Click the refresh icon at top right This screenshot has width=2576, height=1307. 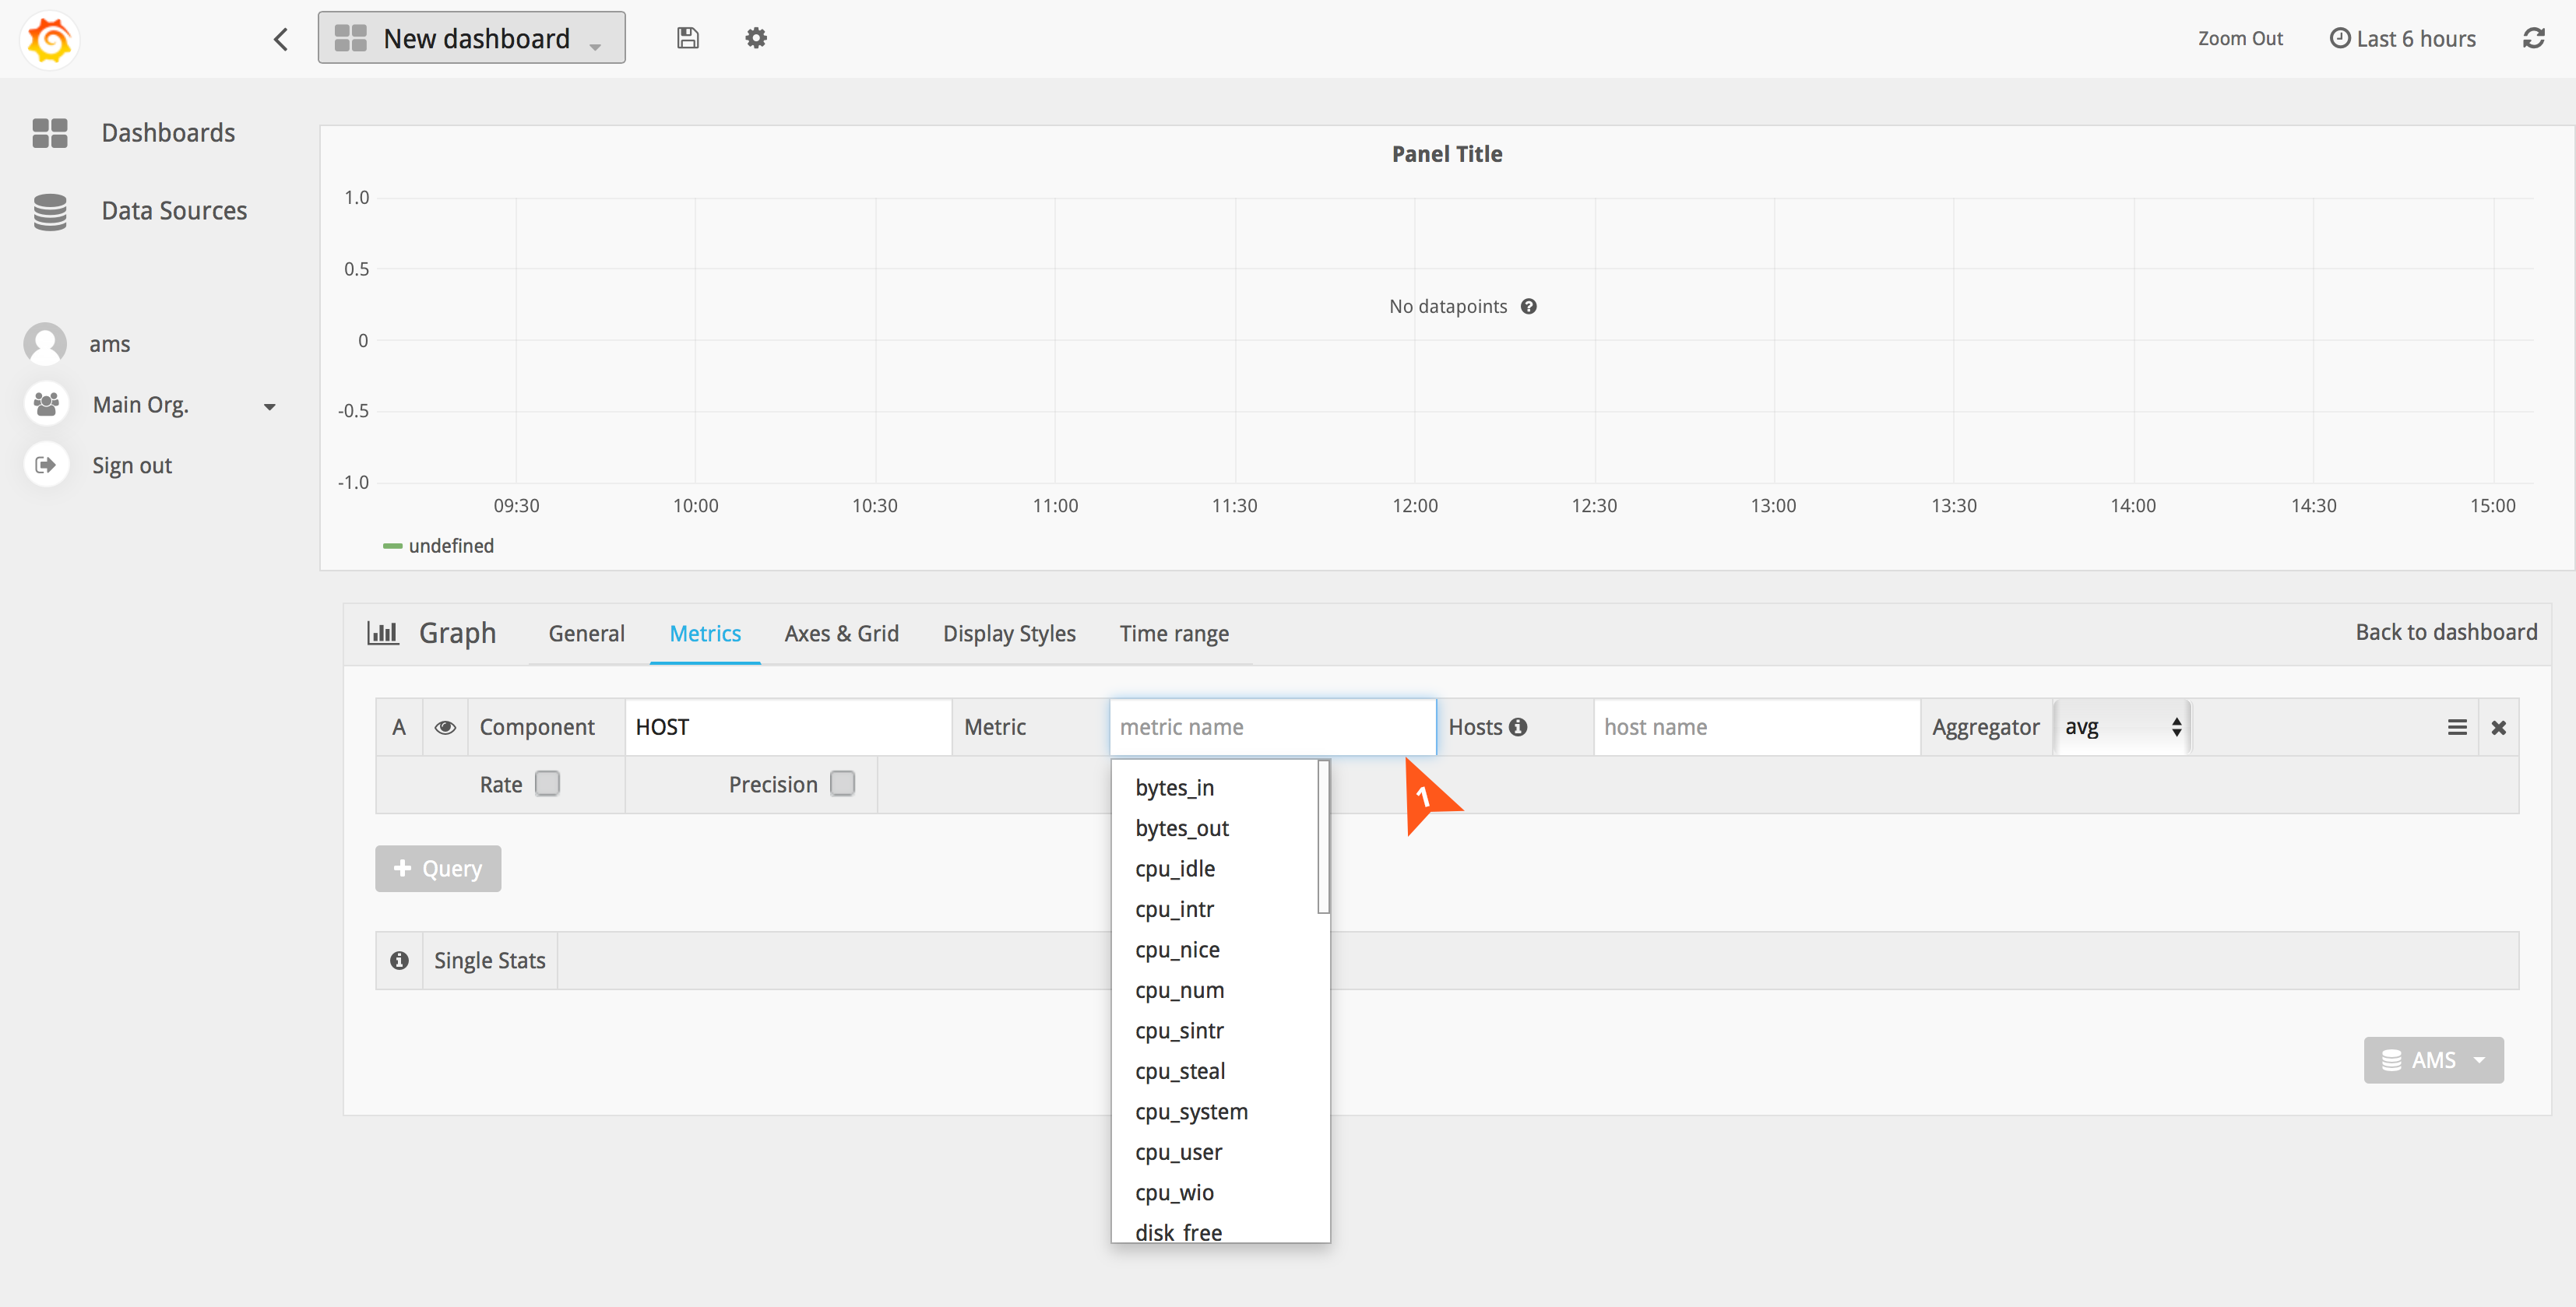2533,38
